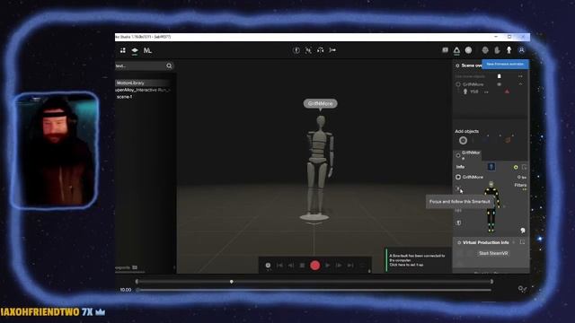Add a new actor object circle icon
The height and width of the screenshot is (323, 575).
(463, 140)
